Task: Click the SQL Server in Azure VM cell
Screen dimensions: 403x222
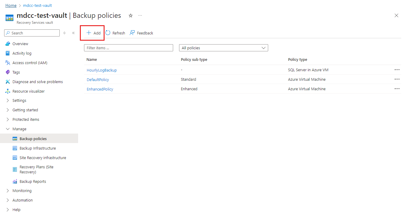Action: (x=308, y=70)
